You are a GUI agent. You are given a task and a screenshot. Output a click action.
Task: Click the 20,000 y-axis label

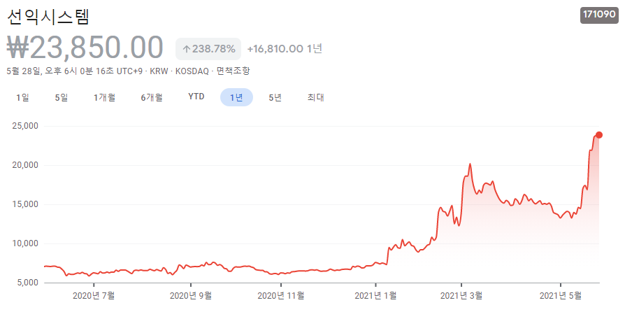25,165
